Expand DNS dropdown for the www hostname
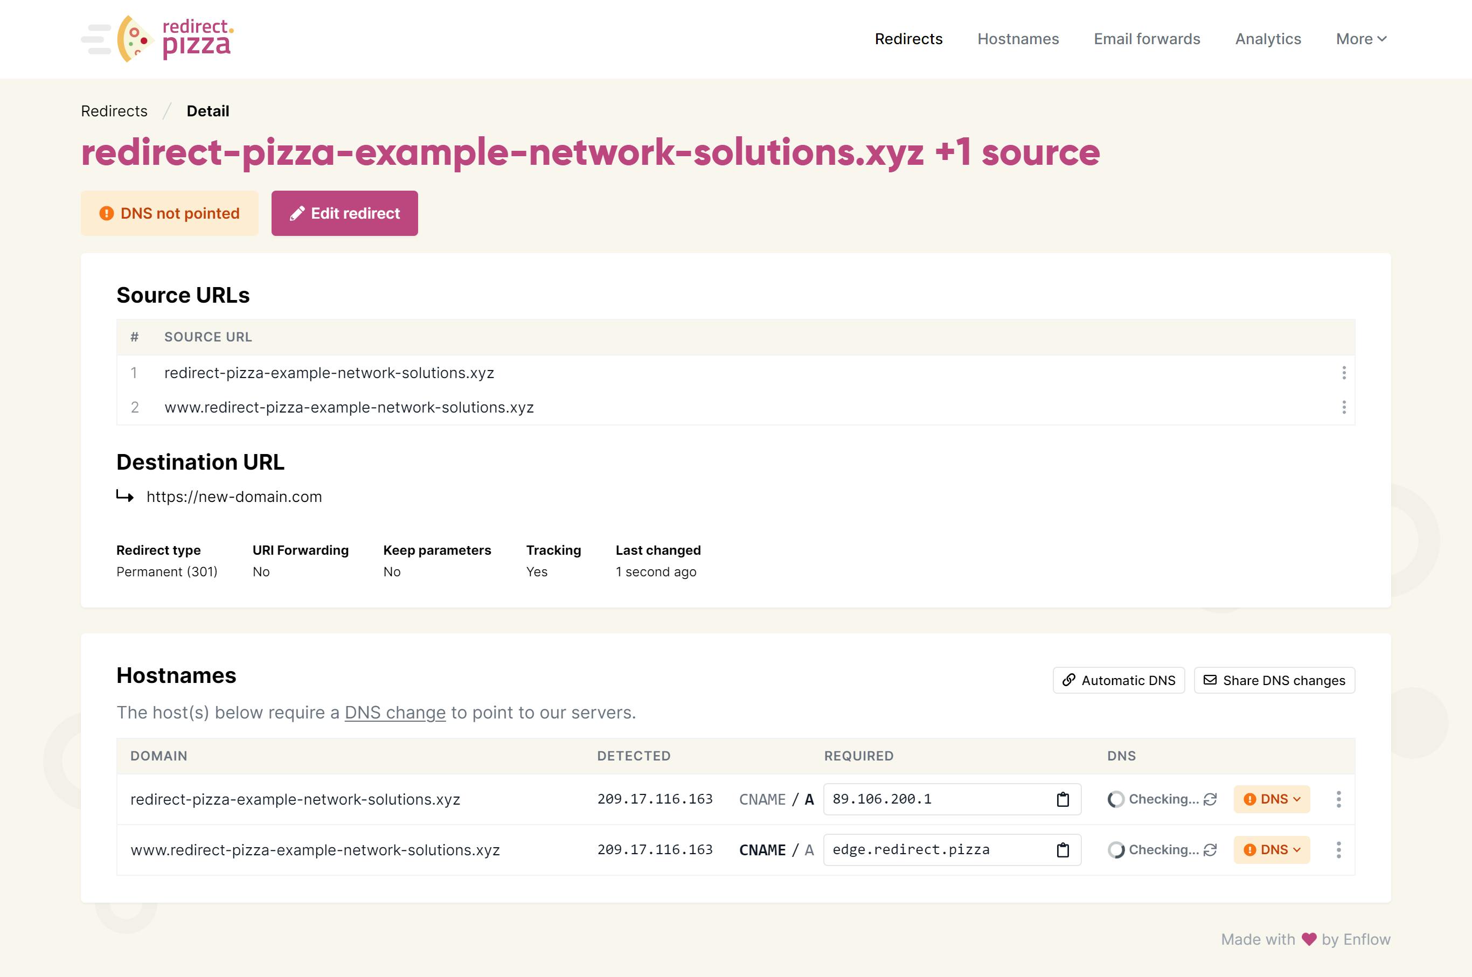The height and width of the screenshot is (977, 1472). 1272,850
